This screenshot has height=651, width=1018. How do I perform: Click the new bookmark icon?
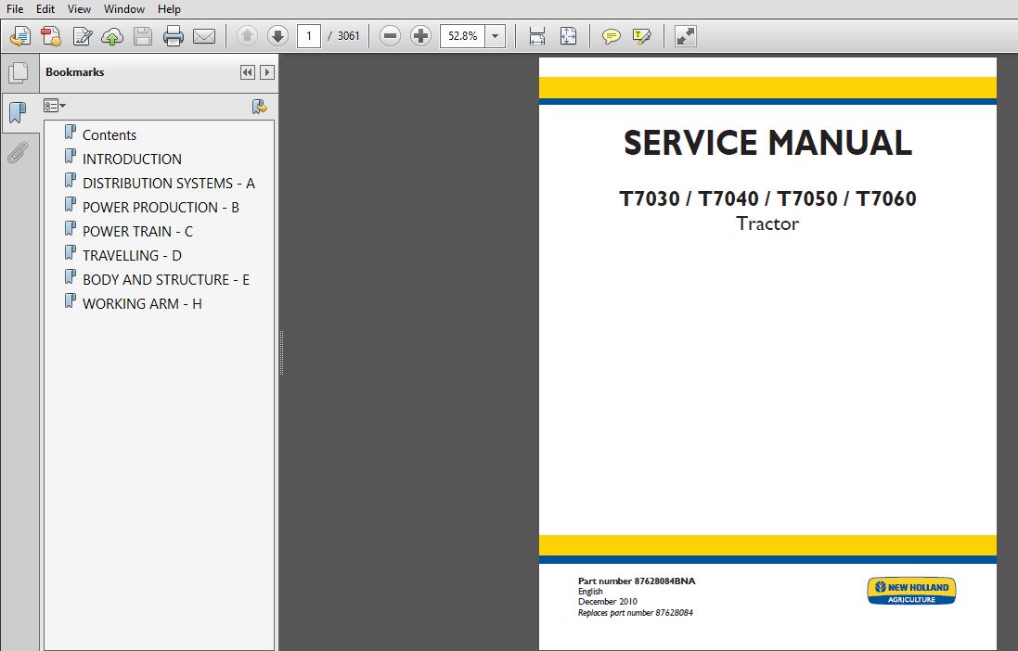click(x=260, y=107)
